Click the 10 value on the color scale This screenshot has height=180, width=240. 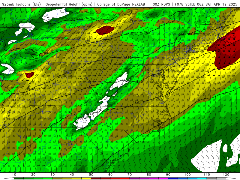[x=14, y=175]
